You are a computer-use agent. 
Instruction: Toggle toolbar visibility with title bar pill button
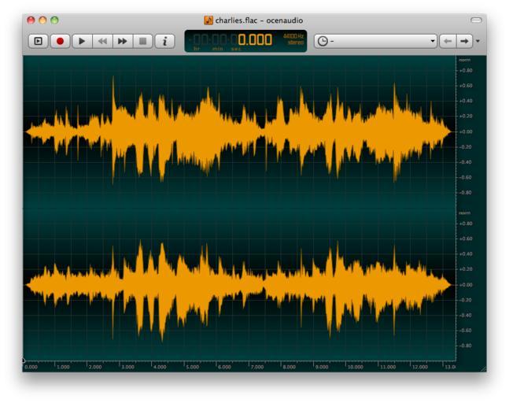click(x=475, y=20)
